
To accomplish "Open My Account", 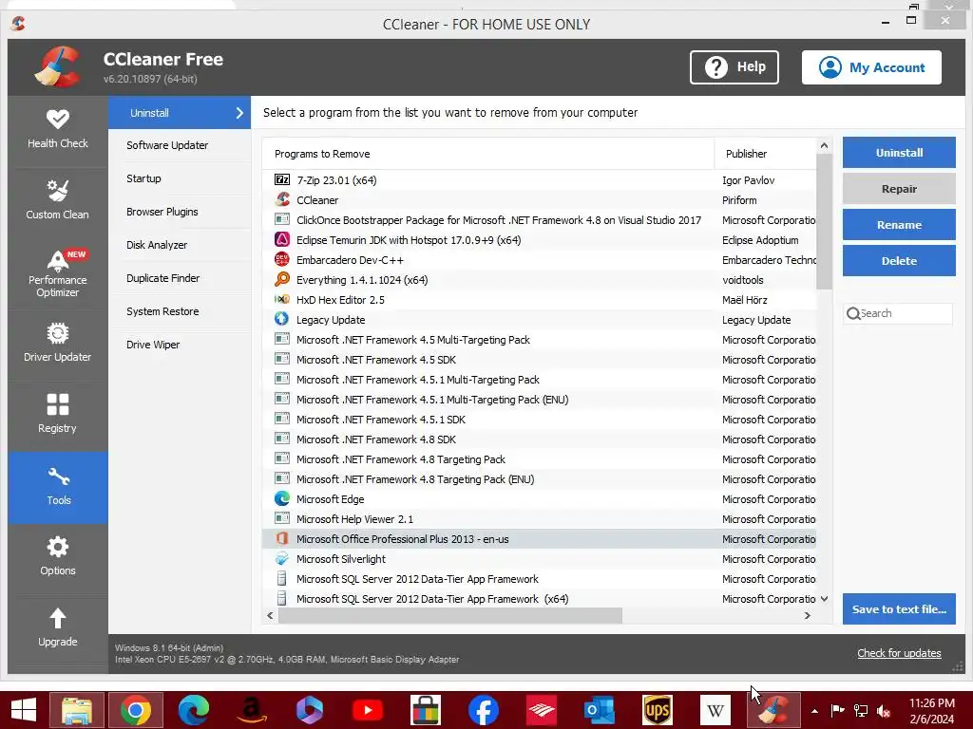I will [871, 67].
